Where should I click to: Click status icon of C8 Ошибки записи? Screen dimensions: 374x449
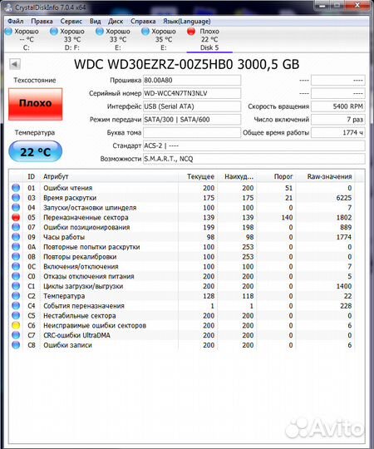(x=16, y=345)
